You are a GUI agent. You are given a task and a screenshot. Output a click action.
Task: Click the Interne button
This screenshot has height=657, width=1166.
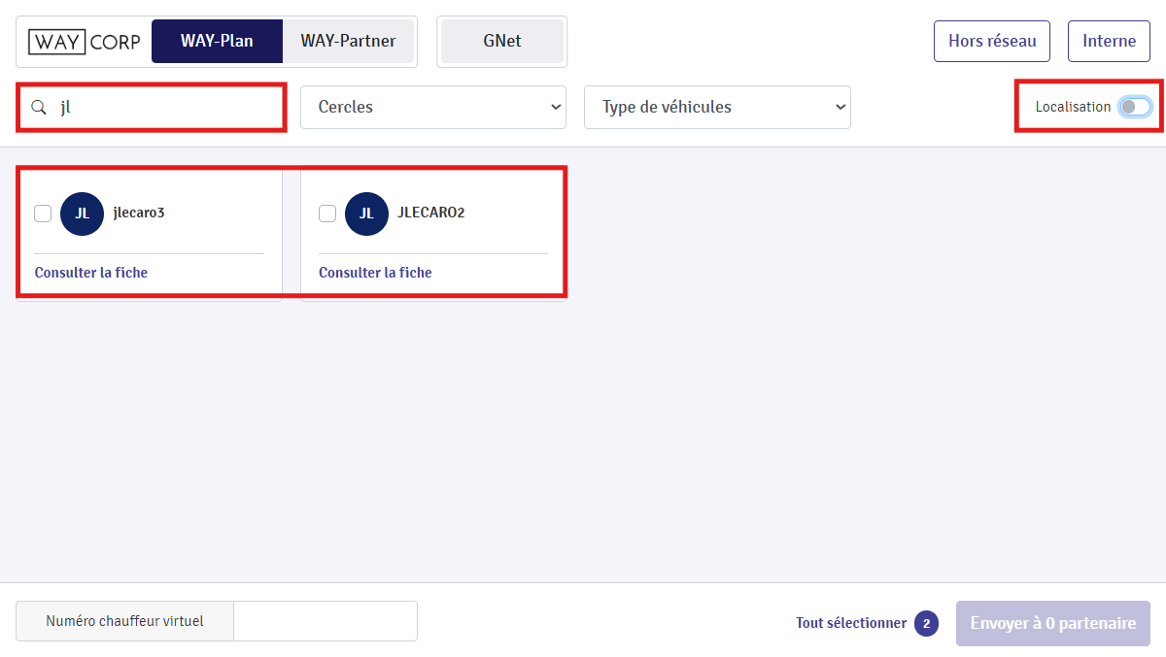[x=1110, y=42]
